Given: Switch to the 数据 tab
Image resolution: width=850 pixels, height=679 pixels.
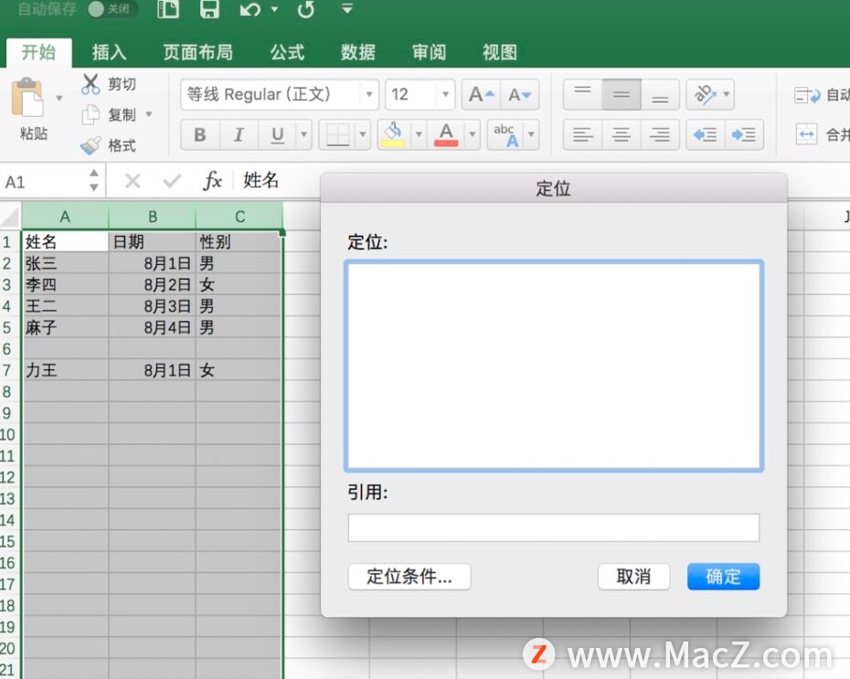Looking at the screenshot, I should 357,52.
